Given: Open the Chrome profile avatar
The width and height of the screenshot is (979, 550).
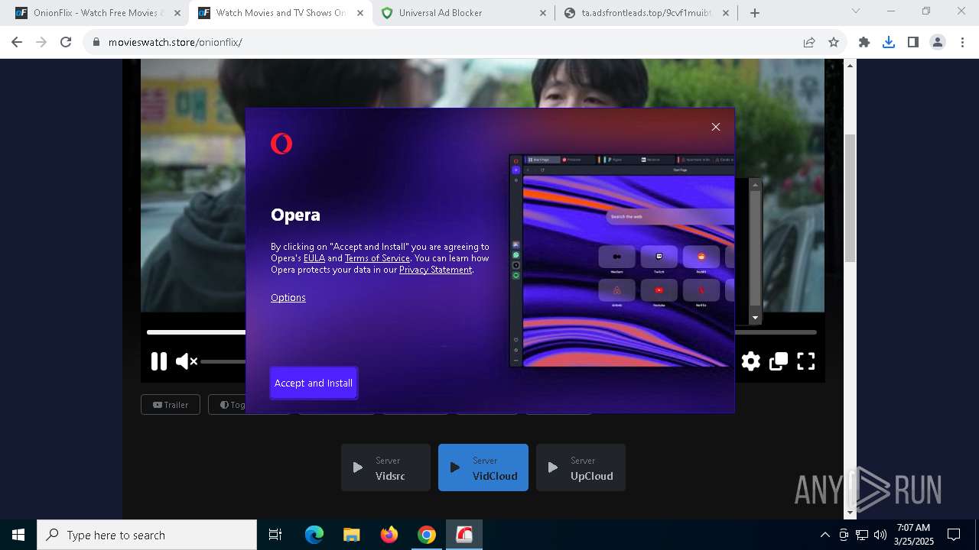Looking at the screenshot, I should 938,42.
